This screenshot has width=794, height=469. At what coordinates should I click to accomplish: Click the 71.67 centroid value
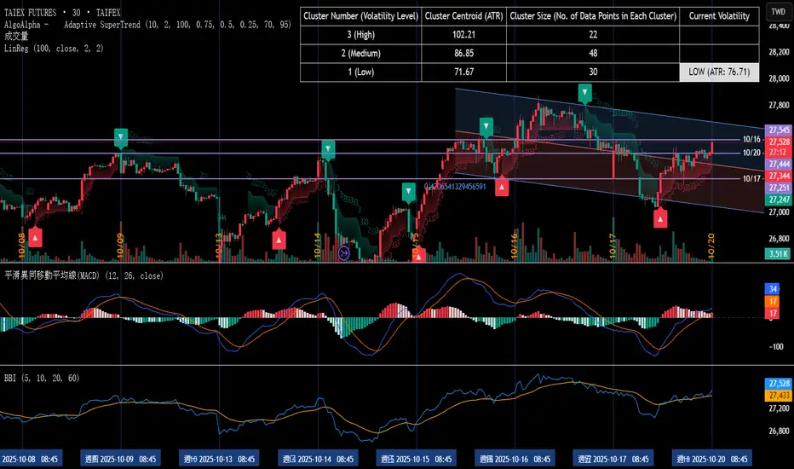tap(463, 72)
